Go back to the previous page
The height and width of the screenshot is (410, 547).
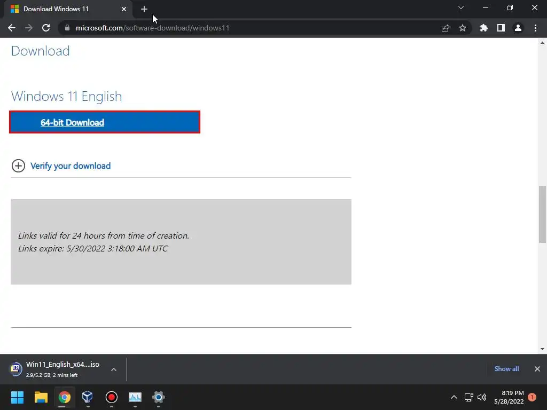(12, 28)
